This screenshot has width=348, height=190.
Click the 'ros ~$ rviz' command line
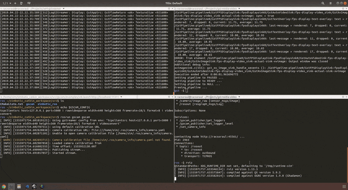coord(183,163)
